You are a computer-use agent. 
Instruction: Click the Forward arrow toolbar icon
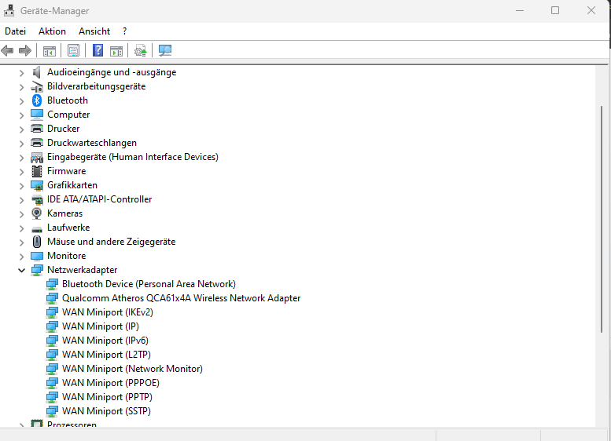[x=25, y=50]
